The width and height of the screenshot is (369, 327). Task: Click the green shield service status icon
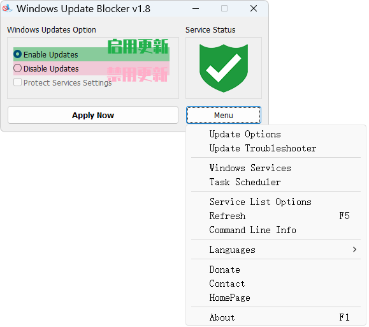point(223,68)
